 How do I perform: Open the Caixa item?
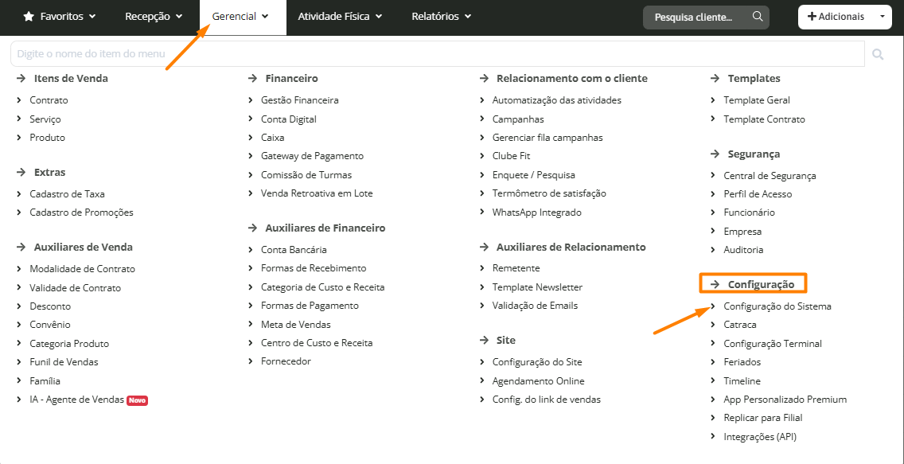[272, 138]
